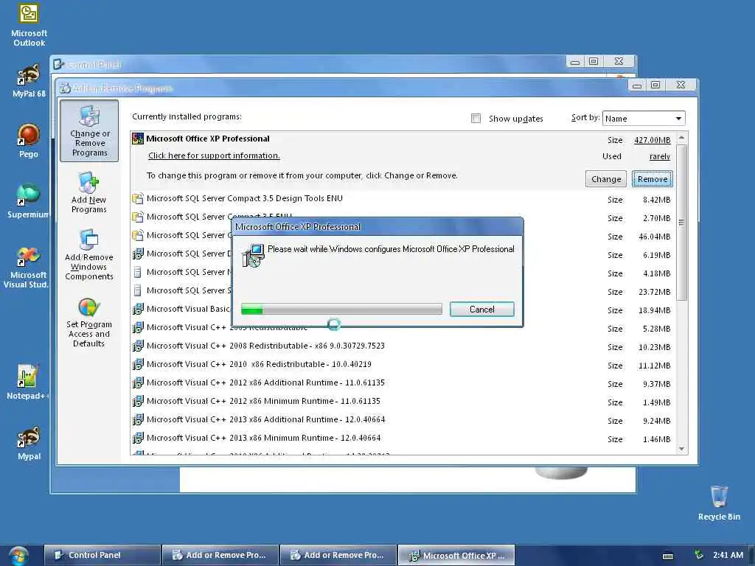Viewport: 755px width, 566px height.
Task: Toggle the Show updates checkbox
Action: click(x=476, y=119)
